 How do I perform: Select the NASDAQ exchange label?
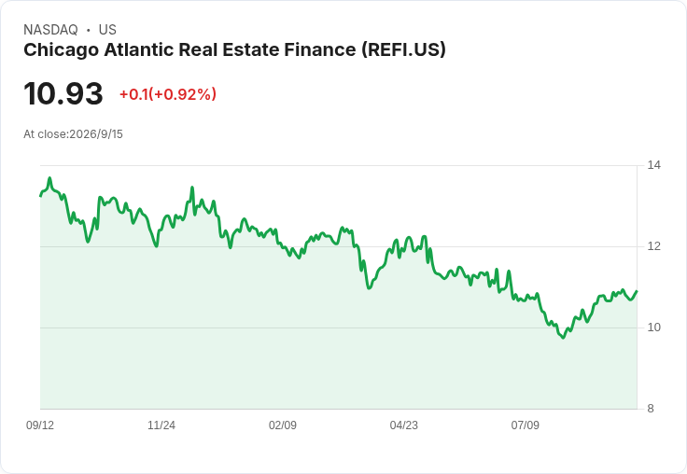point(50,30)
